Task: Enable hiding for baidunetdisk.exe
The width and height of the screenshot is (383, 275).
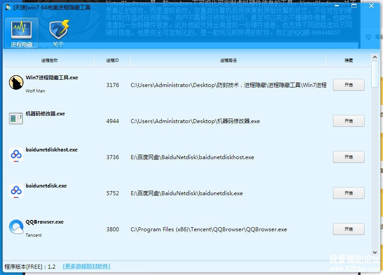Action: coord(349,193)
